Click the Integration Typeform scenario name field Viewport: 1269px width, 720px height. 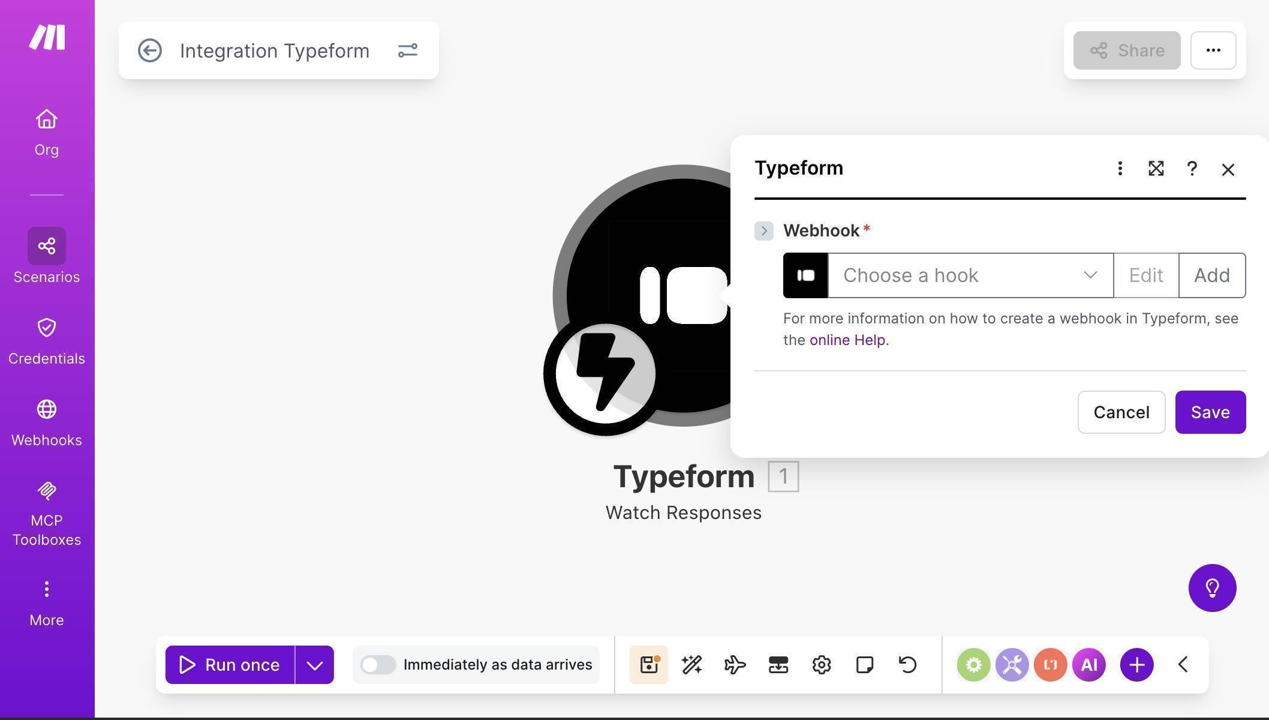(274, 50)
